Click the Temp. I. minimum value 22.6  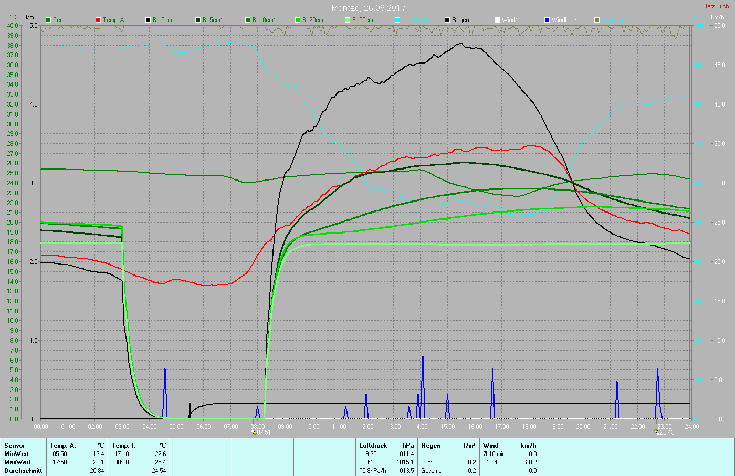tap(161, 454)
